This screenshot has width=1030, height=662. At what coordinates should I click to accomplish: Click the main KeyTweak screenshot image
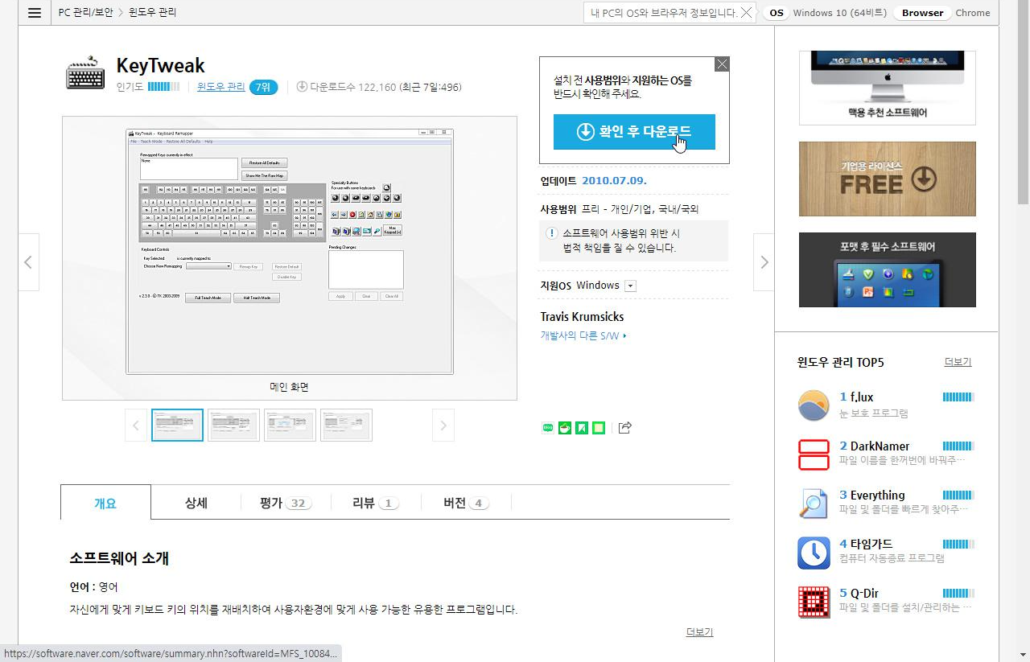290,251
